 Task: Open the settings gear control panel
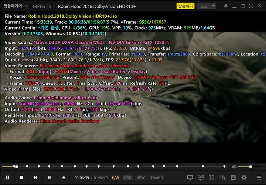tap(244, 178)
